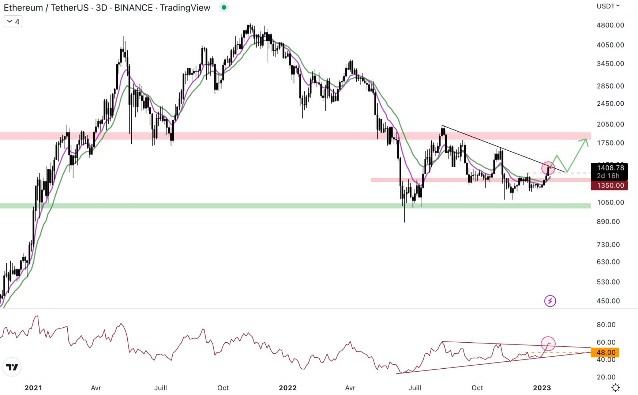Click the red 1350.00 price label
Image resolution: width=638 pixels, height=395 pixels.
(x=609, y=185)
